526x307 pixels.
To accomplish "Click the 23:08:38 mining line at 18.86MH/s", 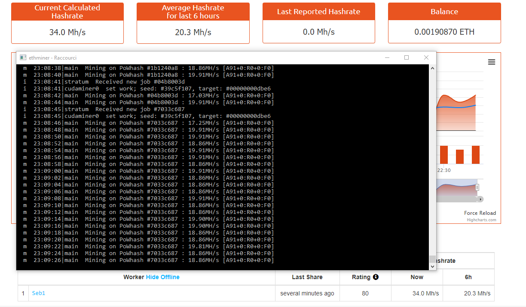I will [x=148, y=68].
